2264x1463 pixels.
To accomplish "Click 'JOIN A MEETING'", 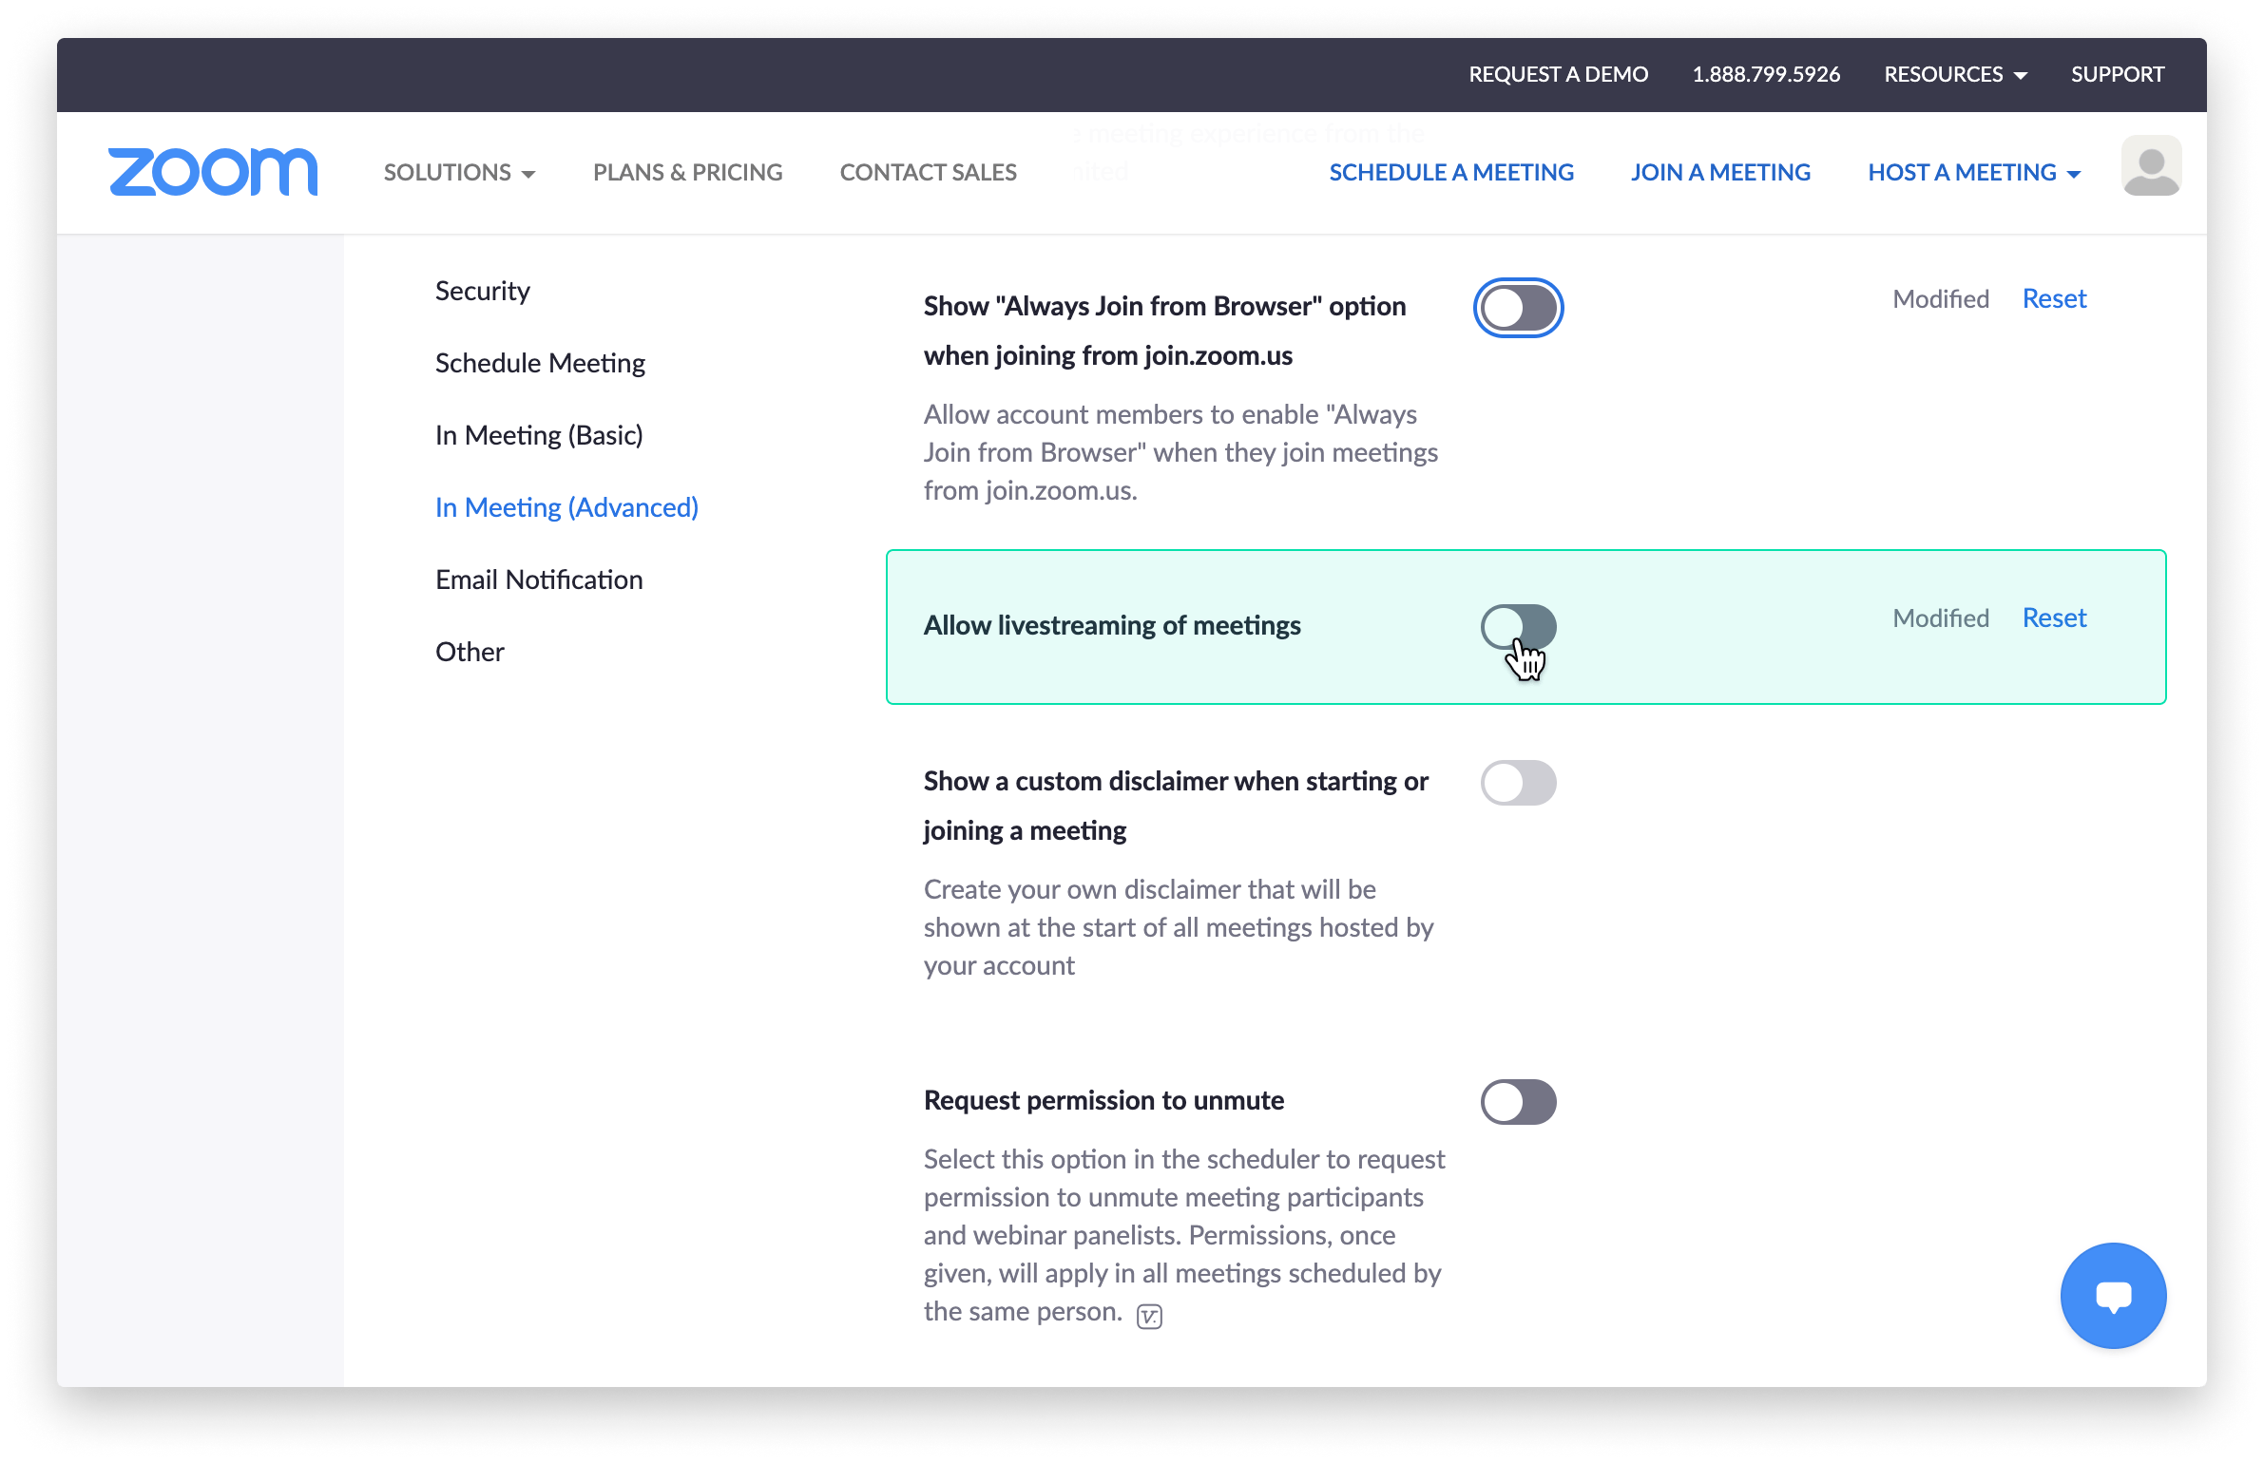I will pos(1720,172).
